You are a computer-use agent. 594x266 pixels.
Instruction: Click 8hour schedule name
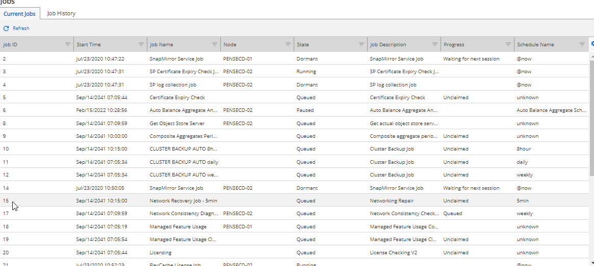(x=524, y=149)
